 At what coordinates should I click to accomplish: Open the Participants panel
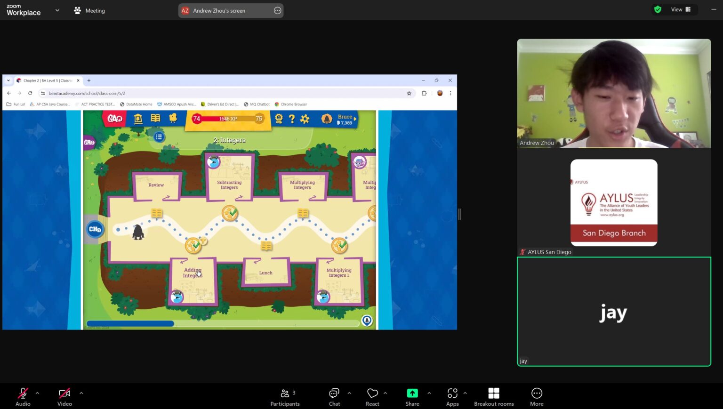click(x=285, y=397)
